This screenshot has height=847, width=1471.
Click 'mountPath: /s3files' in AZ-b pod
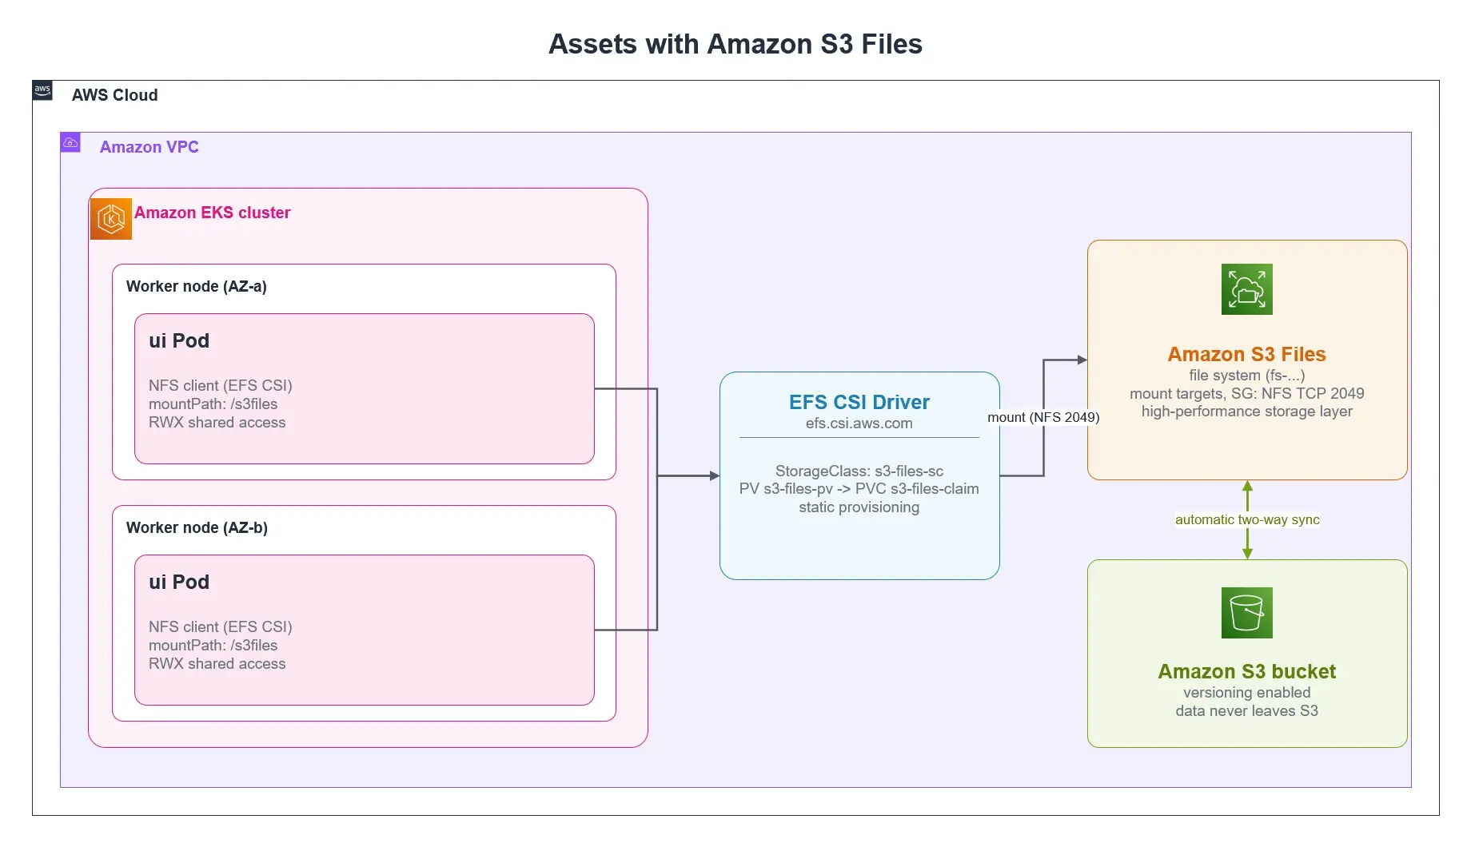tap(213, 645)
